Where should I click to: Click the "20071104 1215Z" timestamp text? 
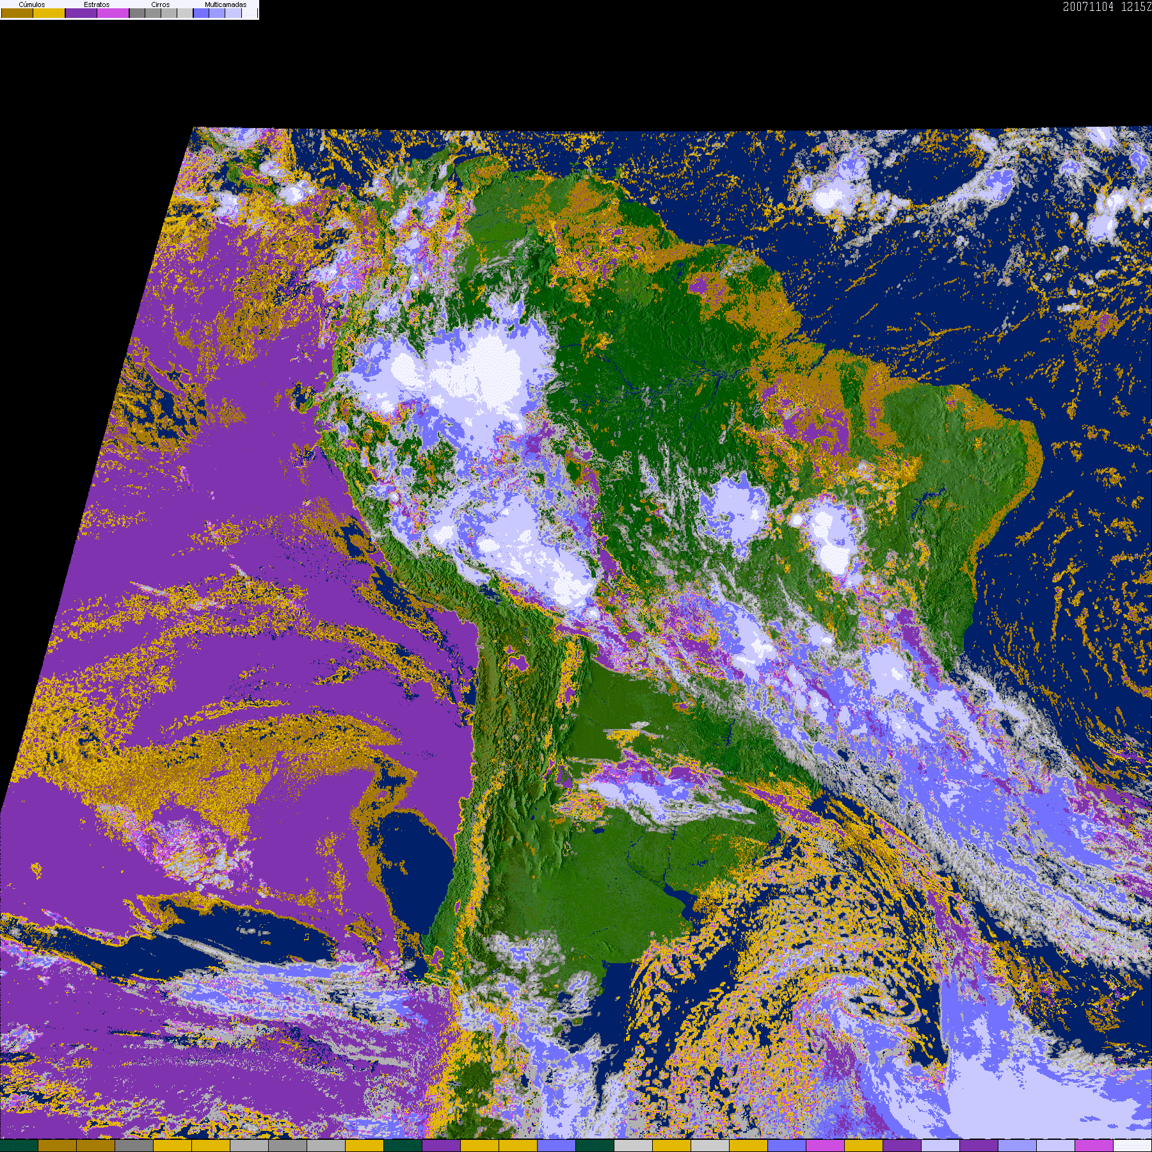click(x=1107, y=6)
